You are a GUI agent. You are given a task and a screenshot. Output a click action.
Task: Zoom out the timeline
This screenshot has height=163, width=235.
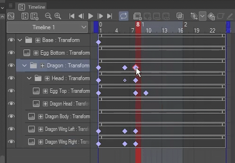click(x=48, y=16)
